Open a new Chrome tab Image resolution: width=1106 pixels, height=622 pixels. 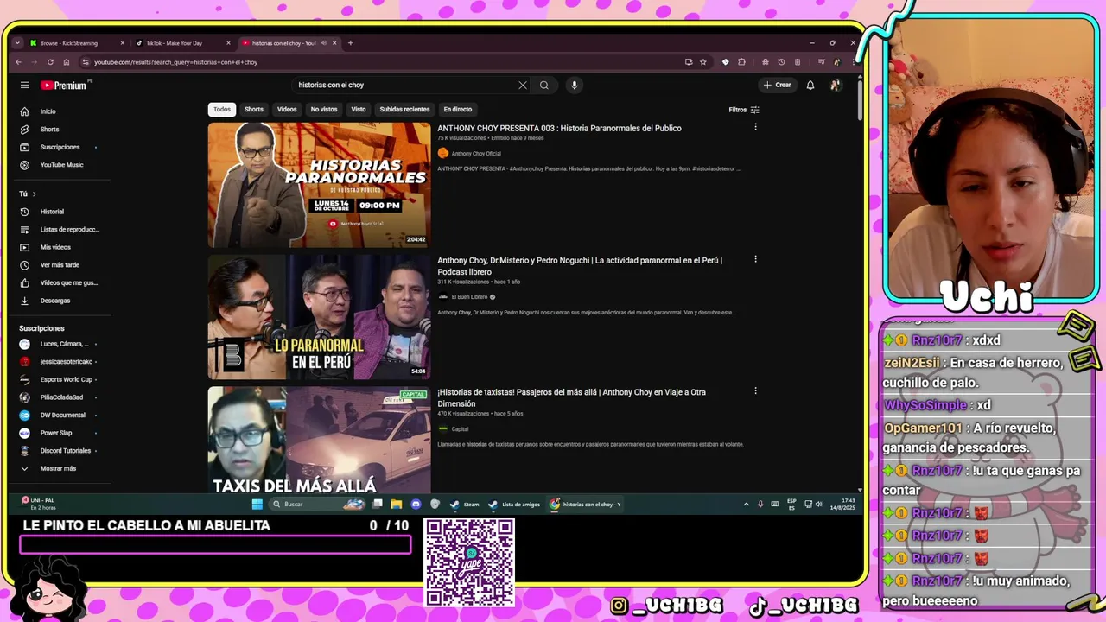coord(350,43)
